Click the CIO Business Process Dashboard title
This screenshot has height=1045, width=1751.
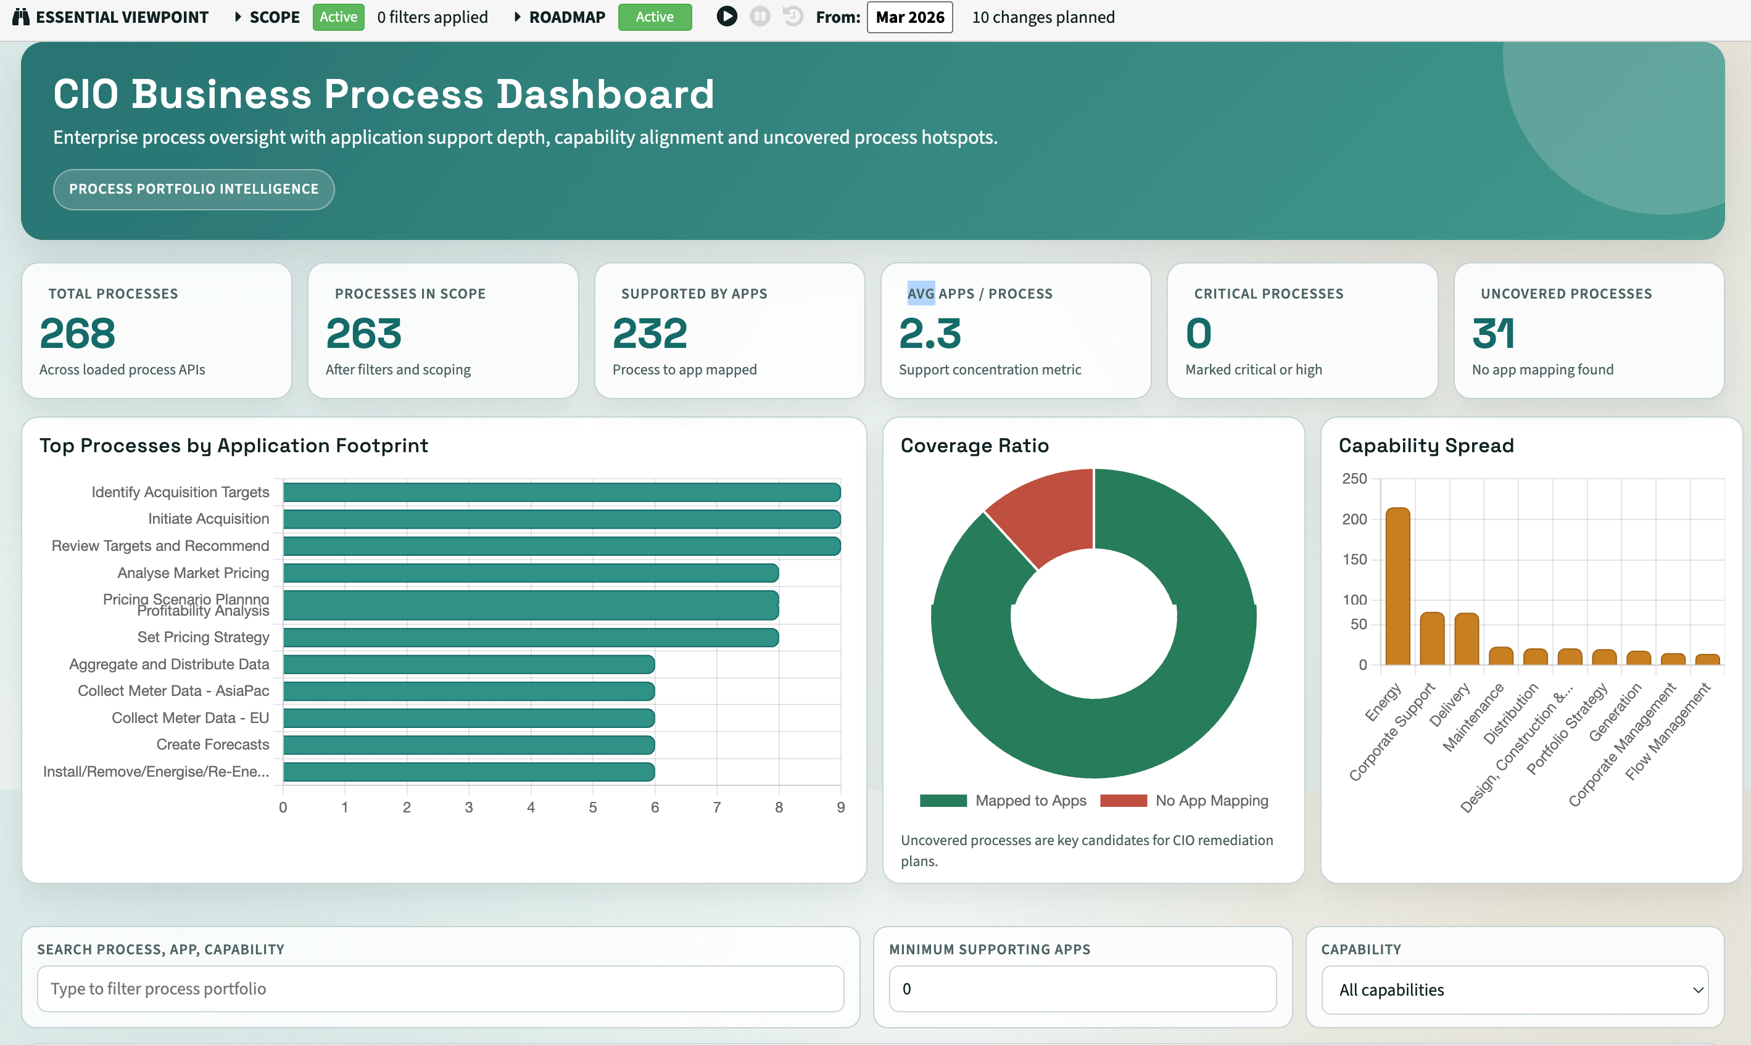(384, 94)
